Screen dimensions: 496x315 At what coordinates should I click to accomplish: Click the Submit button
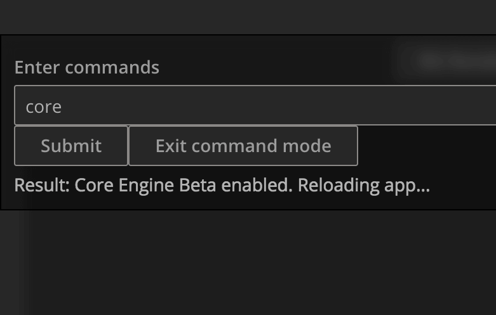coord(71,146)
